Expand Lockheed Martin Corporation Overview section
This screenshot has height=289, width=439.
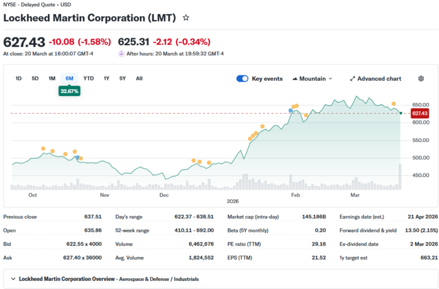(x=14, y=279)
